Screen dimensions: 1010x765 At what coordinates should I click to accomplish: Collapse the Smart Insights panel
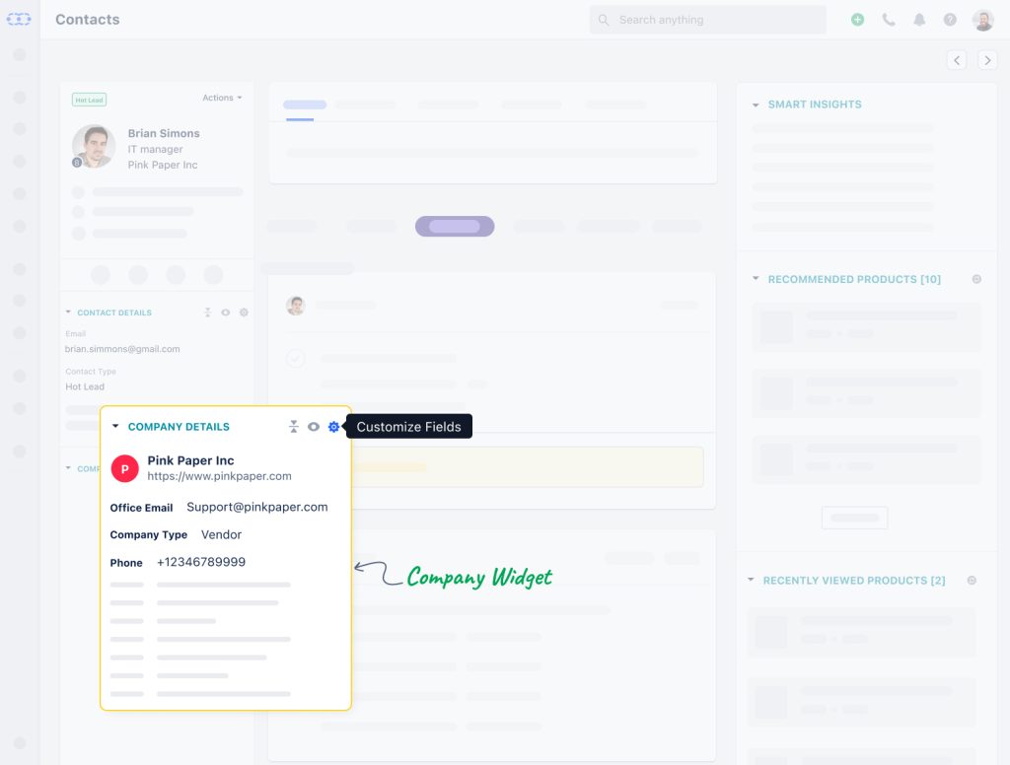pyautogui.click(x=755, y=104)
